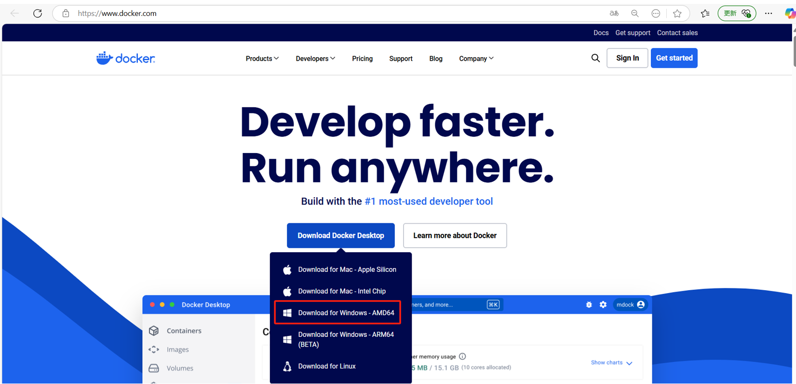Open the Get support link
The width and height of the screenshot is (796, 384).
[x=633, y=33]
